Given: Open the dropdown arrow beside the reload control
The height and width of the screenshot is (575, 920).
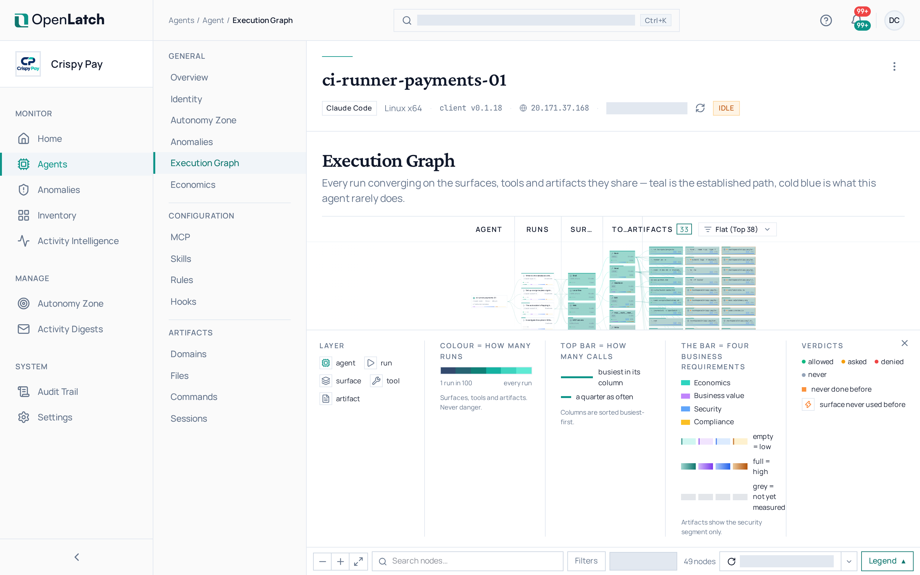Looking at the screenshot, I should (848, 561).
